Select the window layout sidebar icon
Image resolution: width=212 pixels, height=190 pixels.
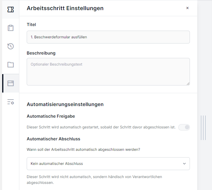(10, 83)
